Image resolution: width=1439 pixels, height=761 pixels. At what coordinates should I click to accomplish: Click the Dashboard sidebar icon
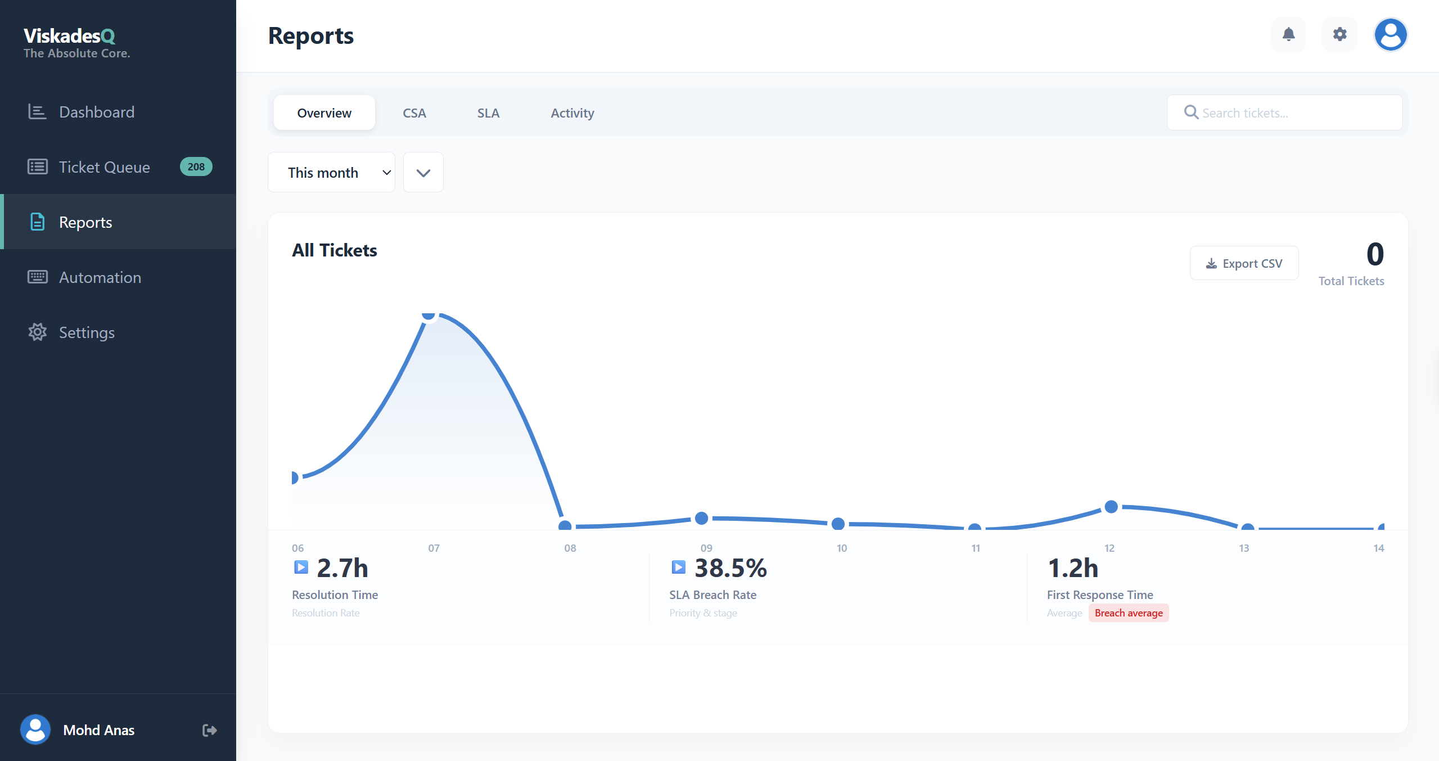coord(37,112)
